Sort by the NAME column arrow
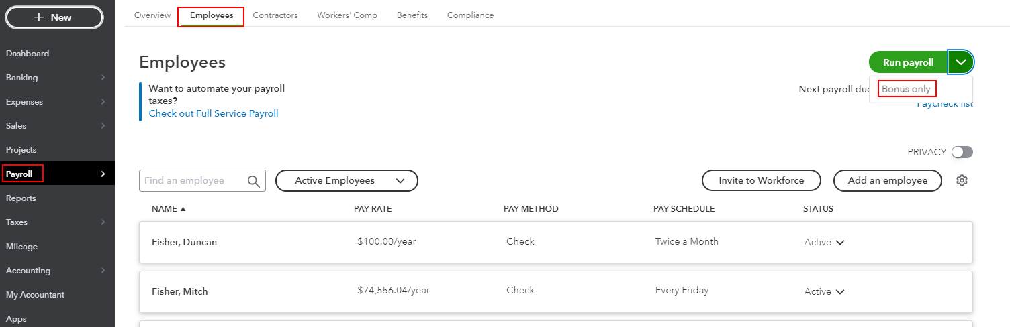The image size is (1010, 327). coord(183,209)
